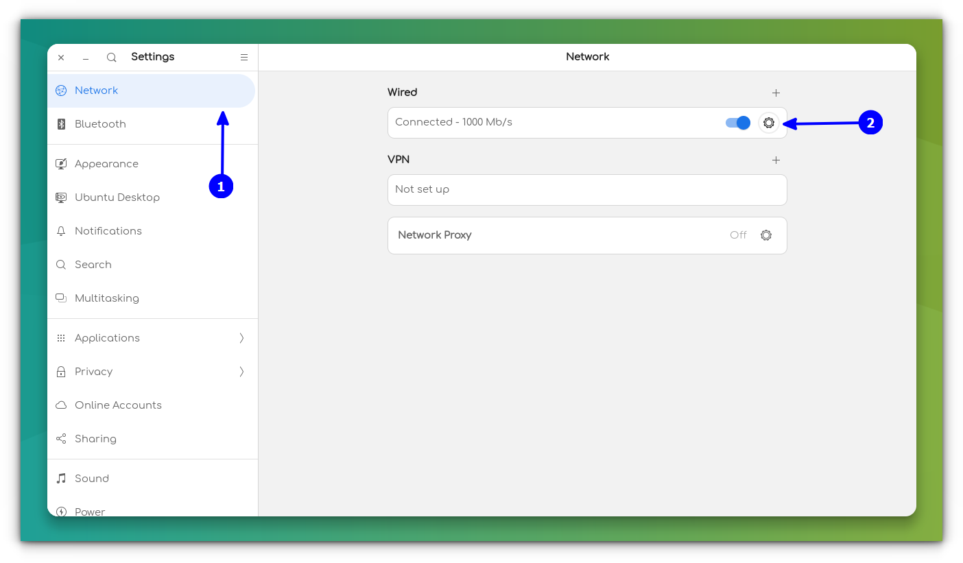963x563 pixels.
Task: Open Notifications settings
Action: (x=152, y=231)
